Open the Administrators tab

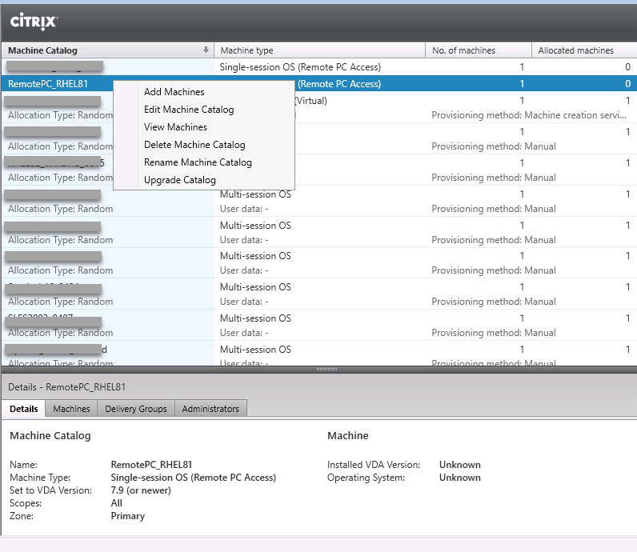click(210, 409)
